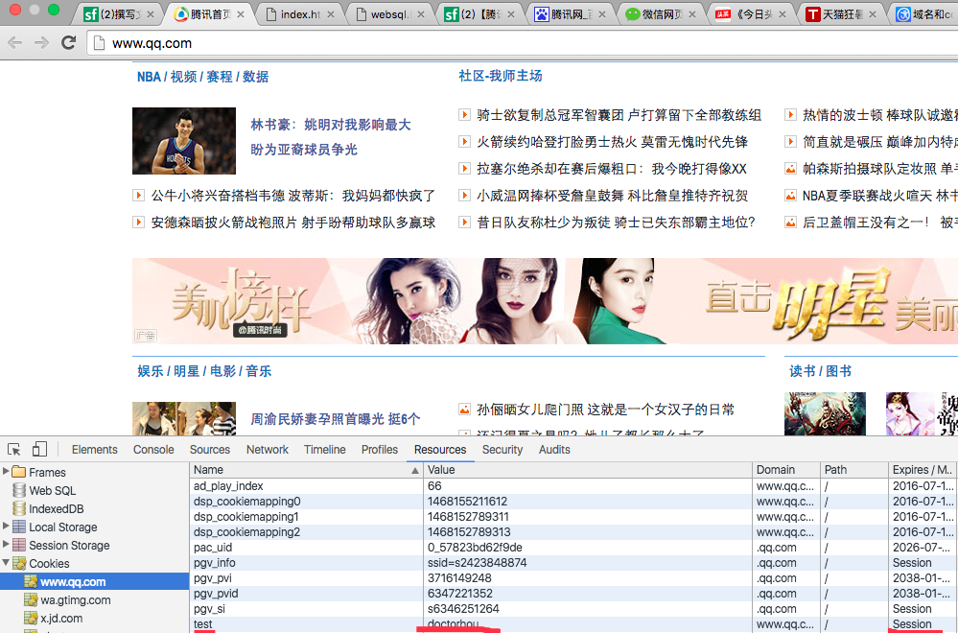Open the Console DevTools tab
Screen dimensions: 958x633
click(x=153, y=449)
